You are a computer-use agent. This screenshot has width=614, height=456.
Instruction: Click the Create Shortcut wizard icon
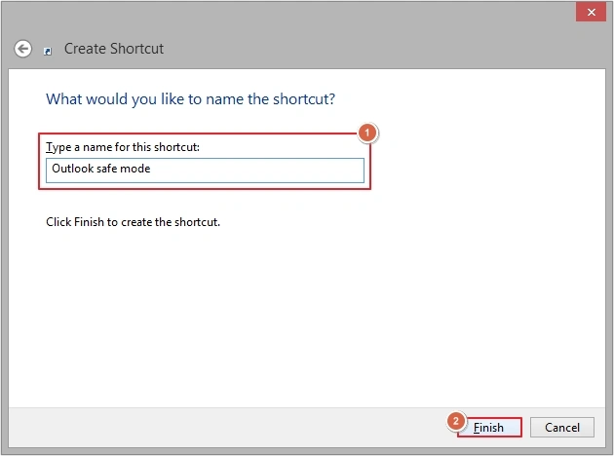tap(48, 52)
